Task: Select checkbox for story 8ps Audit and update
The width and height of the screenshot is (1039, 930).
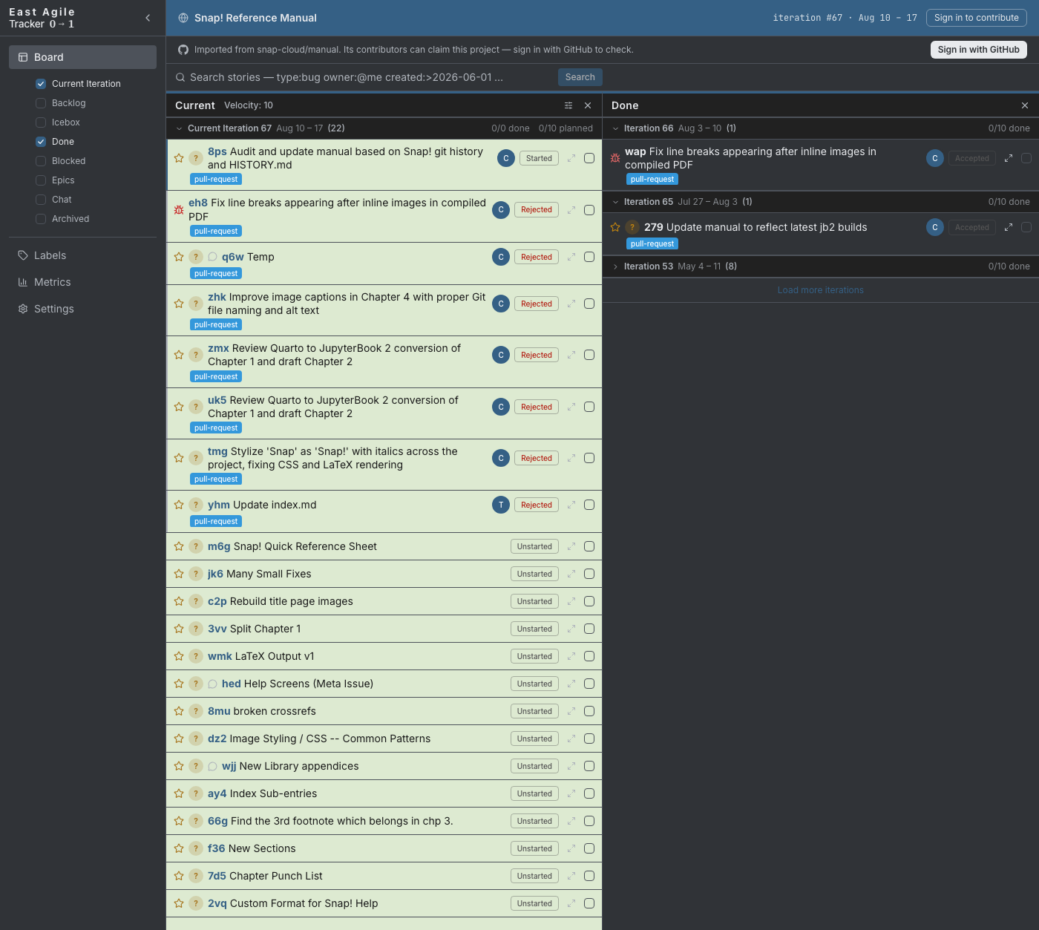Action: point(589,158)
